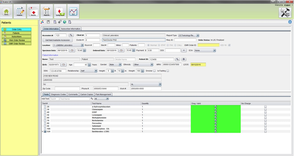Viewport: 294px width, 156px height.
Task: Select EMR Order Review in sidebar
Action: 16,44
